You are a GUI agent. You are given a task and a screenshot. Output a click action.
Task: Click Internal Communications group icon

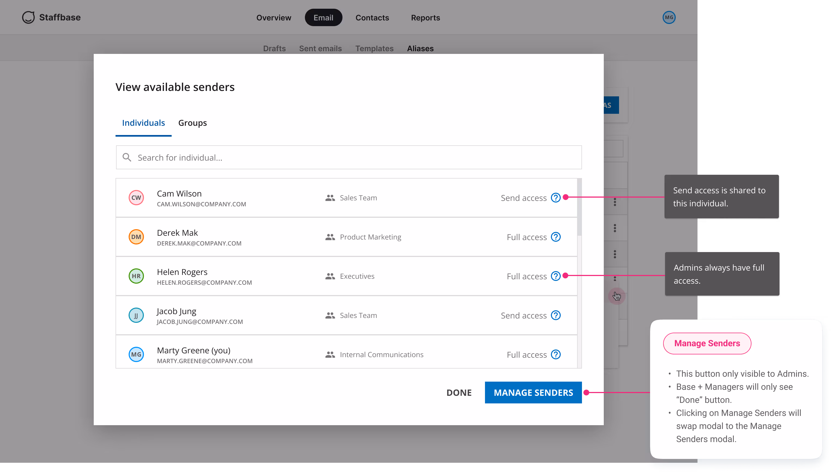point(330,354)
